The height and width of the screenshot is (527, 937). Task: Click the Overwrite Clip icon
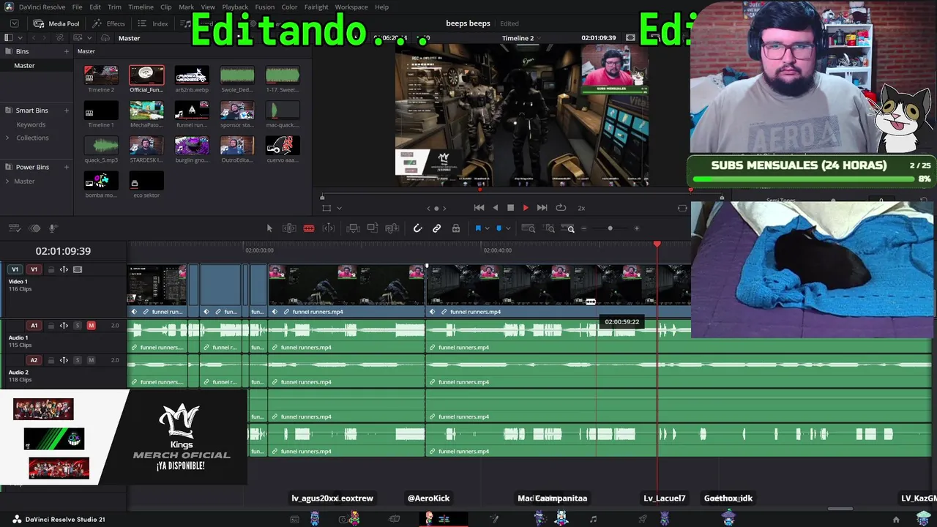pyautogui.click(x=373, y=228)
